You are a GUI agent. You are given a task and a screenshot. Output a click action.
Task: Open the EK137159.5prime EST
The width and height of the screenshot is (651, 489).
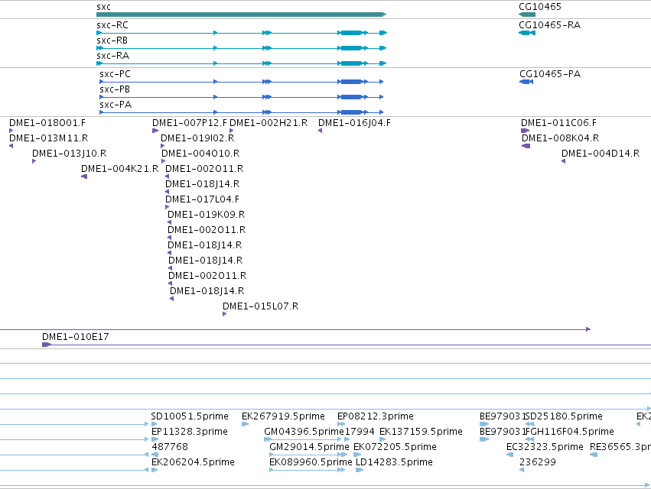pos(382,439)
